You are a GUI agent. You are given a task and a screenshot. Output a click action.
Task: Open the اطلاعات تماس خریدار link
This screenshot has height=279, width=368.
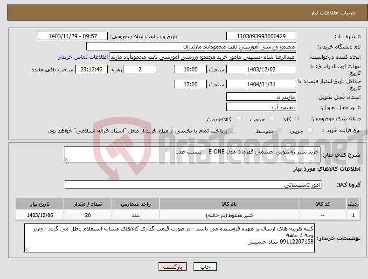pos(83,57)
